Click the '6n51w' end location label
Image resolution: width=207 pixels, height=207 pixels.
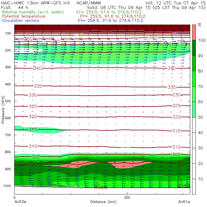(184, 202)
